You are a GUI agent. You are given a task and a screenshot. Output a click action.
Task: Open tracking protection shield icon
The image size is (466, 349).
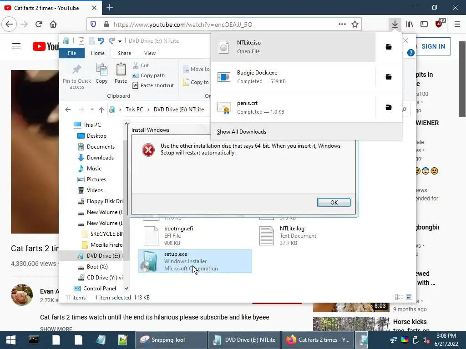[93, 25]
